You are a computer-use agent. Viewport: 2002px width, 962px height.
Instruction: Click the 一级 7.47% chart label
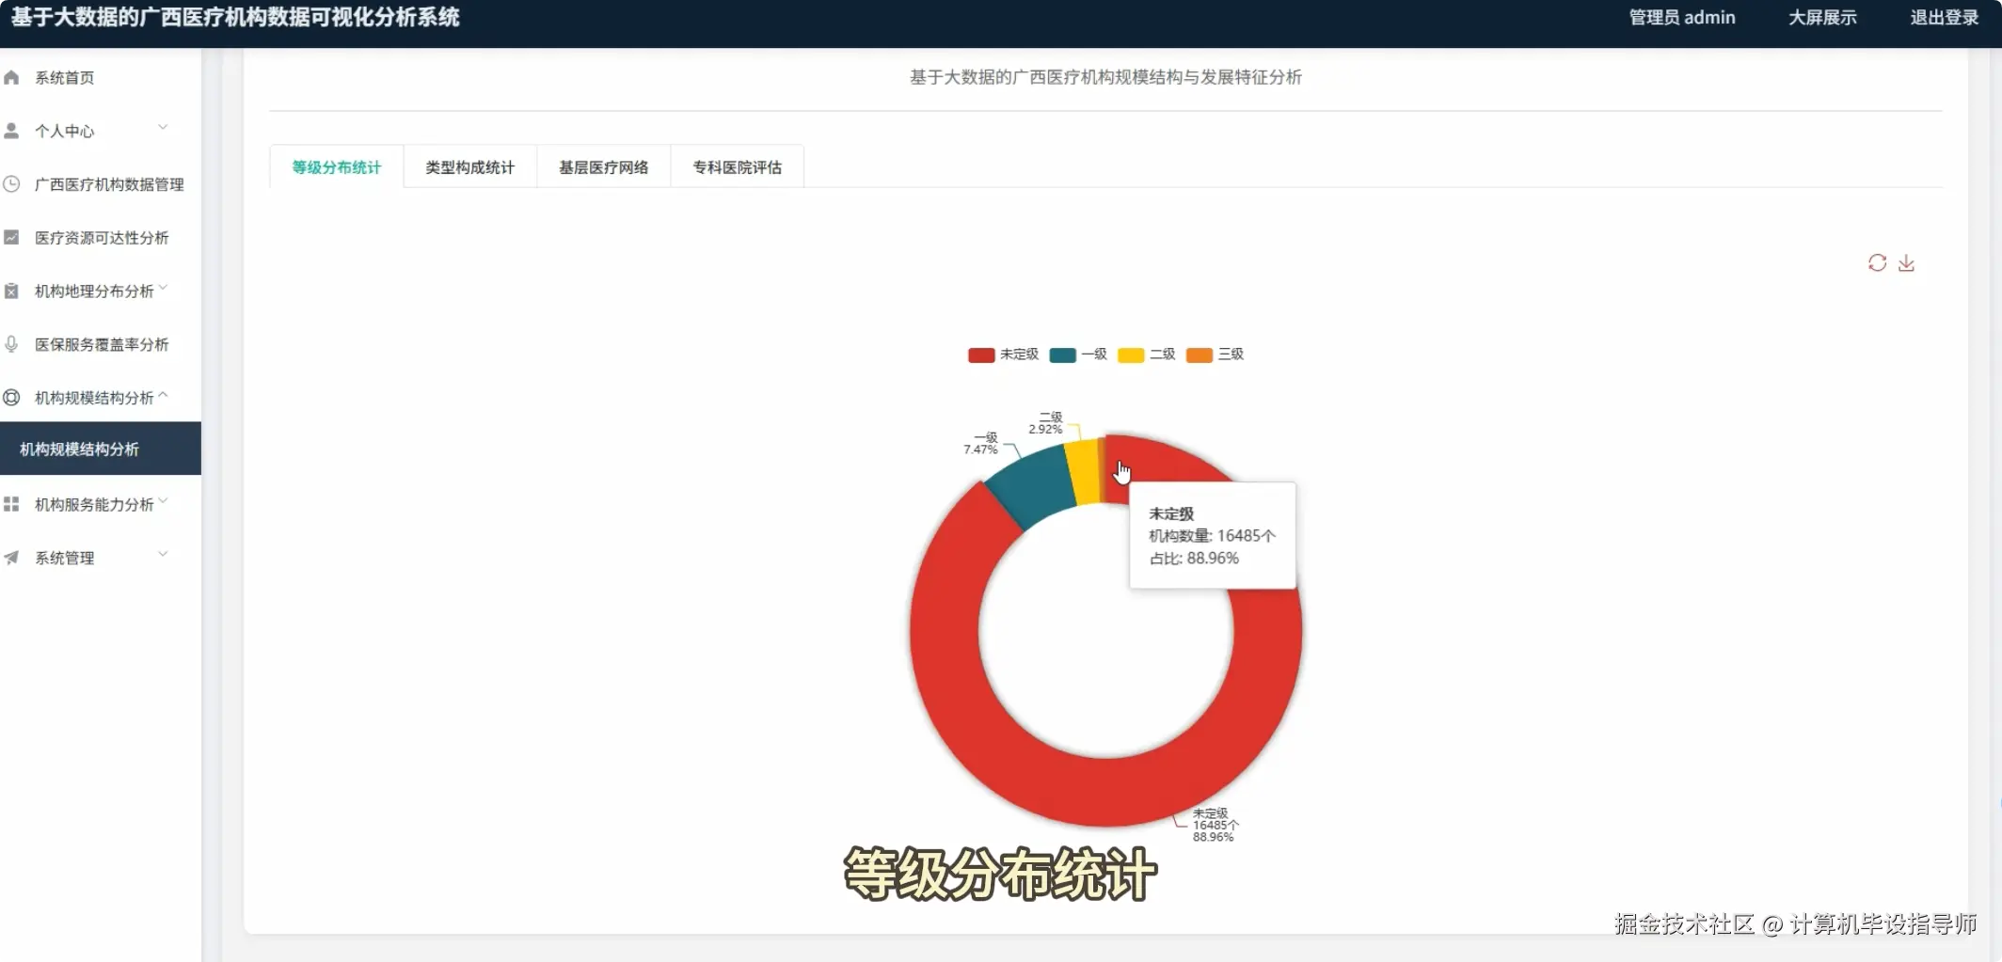click(980, 443)
